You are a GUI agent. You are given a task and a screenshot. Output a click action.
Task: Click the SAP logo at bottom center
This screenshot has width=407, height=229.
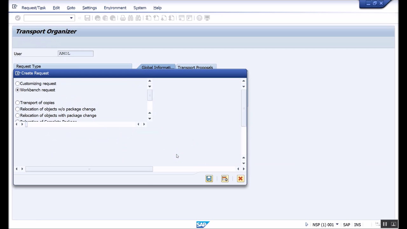[203, 225]
